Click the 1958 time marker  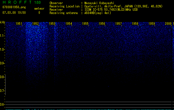[135, 23]
